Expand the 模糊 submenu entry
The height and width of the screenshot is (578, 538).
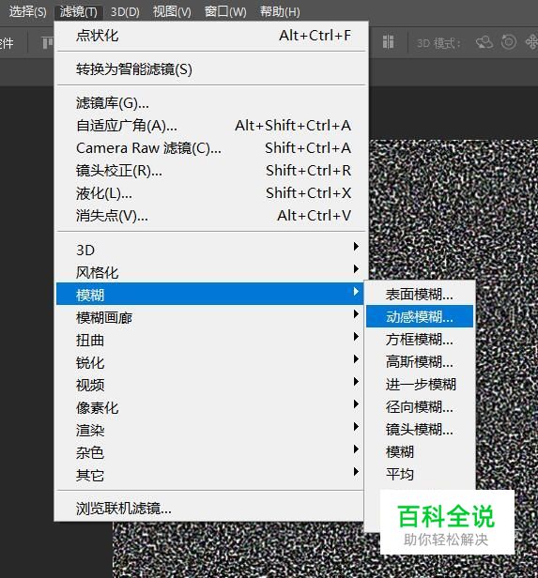(x=209, y=294)
